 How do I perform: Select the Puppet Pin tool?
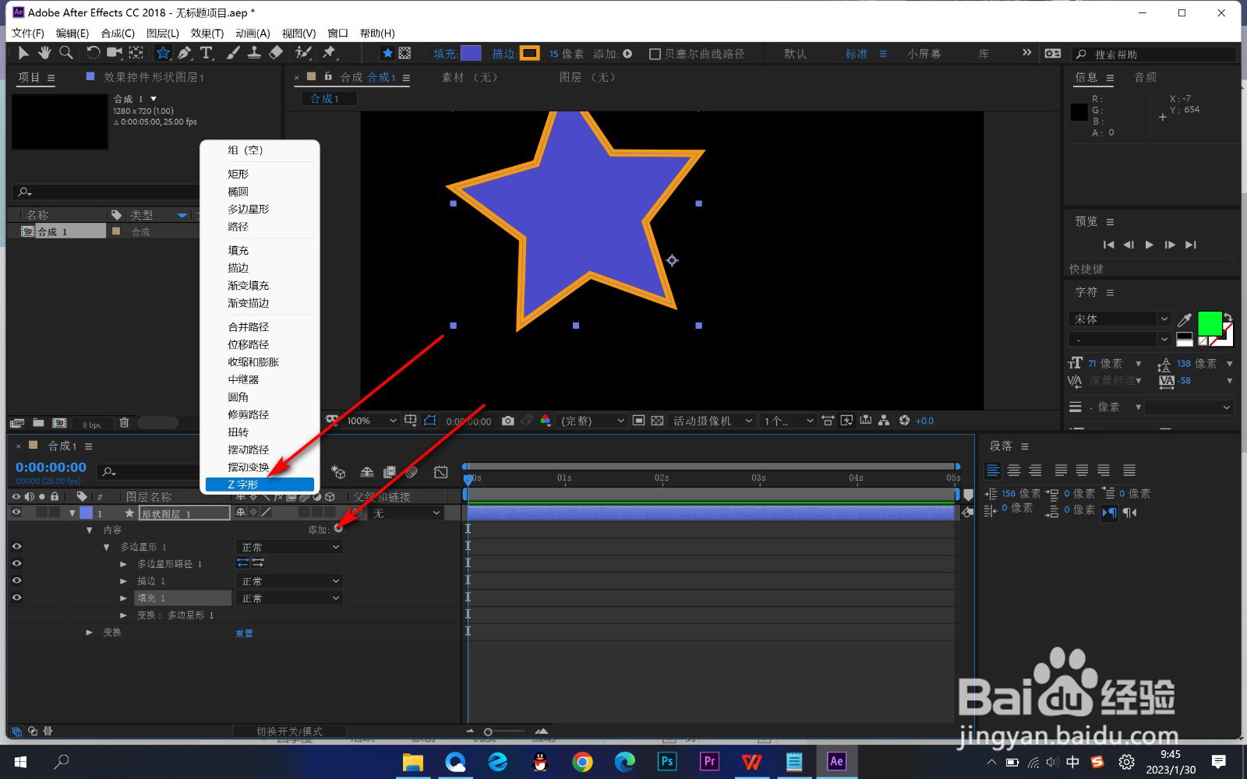pos(329,53)
